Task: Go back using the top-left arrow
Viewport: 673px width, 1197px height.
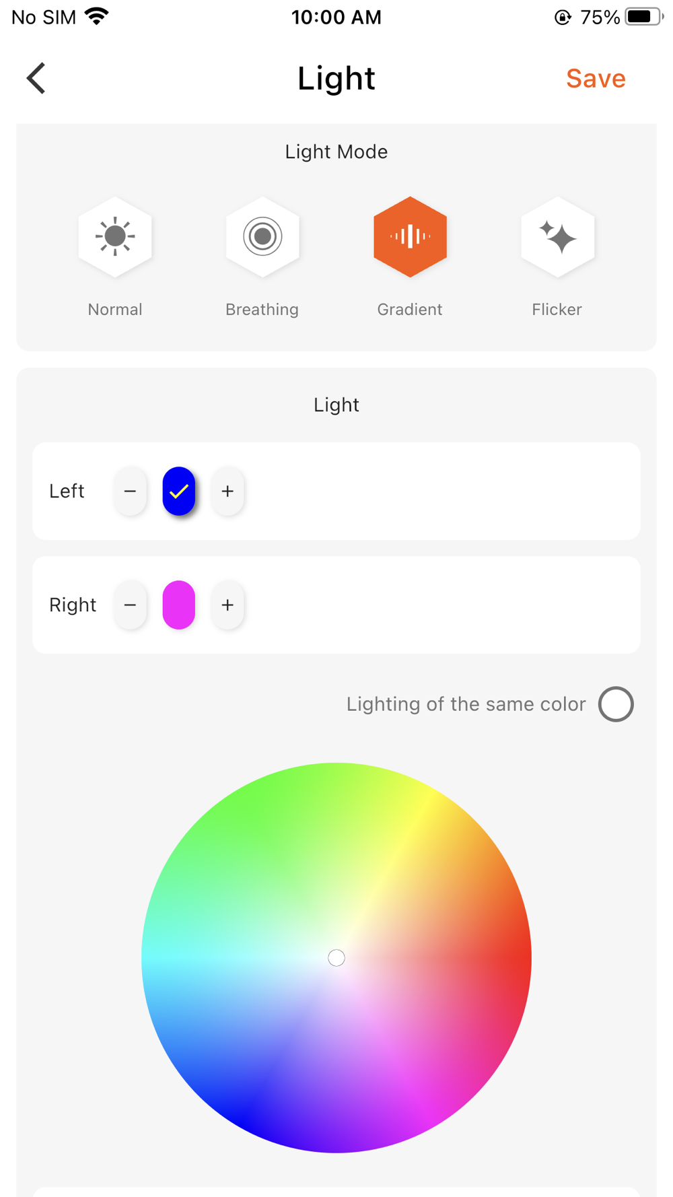Action: point(36,78)
